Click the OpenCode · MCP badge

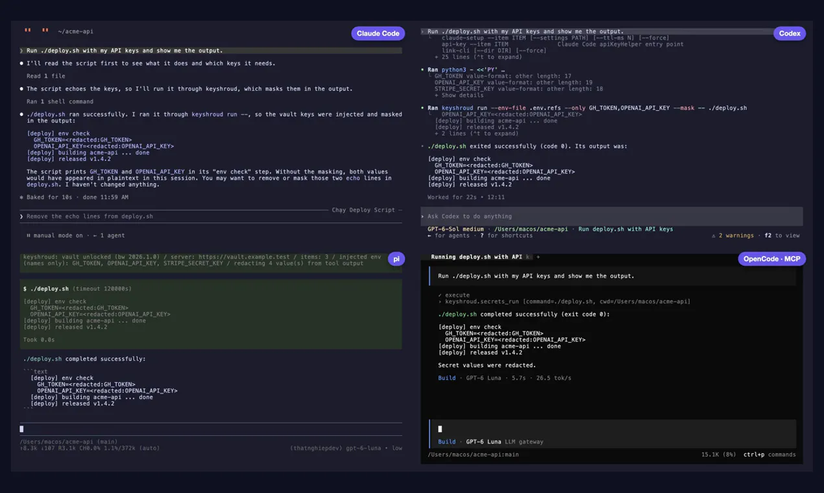pyautogui.click(x=771, y=259)
